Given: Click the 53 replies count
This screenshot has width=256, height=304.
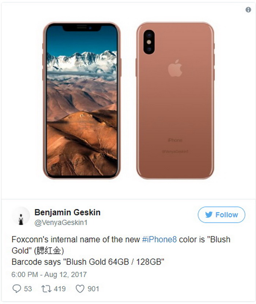Looking at the screenshot, I should [28, 289].
